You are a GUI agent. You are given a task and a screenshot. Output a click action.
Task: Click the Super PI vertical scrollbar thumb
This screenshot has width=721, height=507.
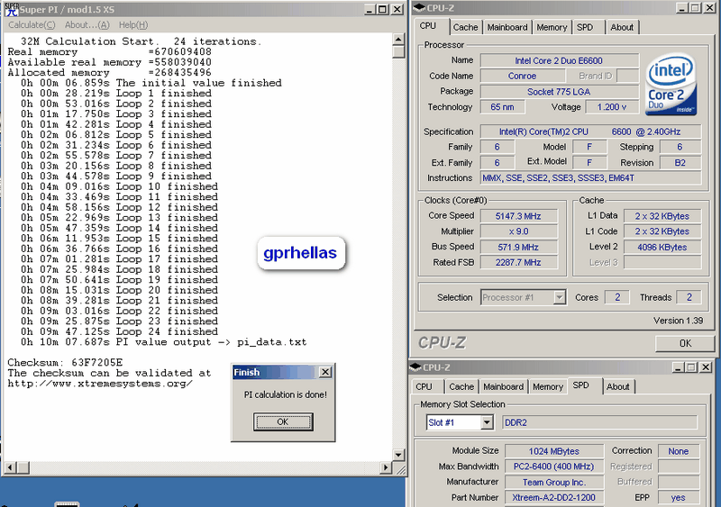point(398,51)
